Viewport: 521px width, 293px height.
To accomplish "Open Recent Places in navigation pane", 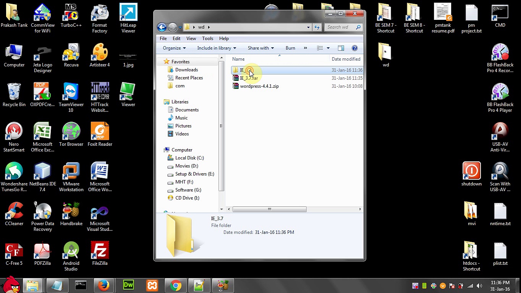I will click(189, 78).
